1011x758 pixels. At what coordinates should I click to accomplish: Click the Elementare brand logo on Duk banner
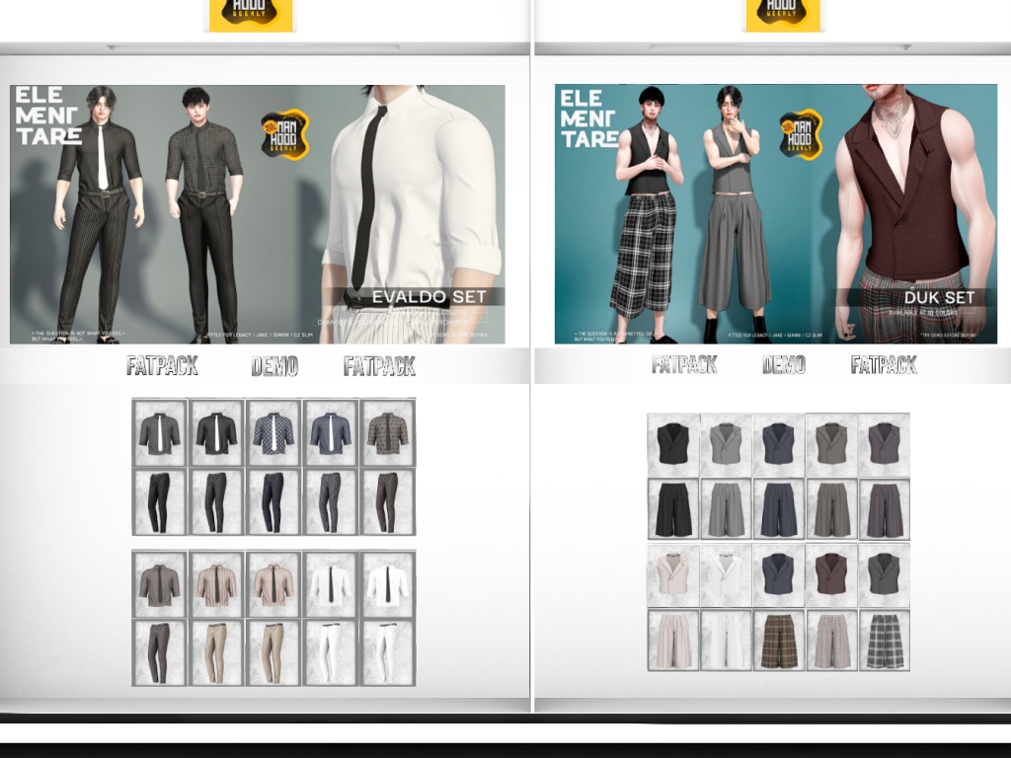[590, 118]
